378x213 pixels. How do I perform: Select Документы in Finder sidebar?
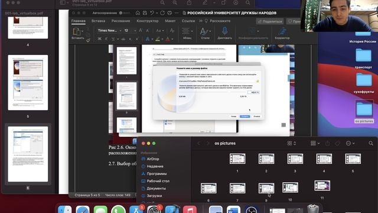[156, 188]
